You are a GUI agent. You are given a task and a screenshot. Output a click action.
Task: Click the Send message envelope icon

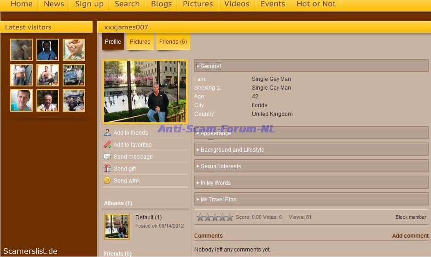pos(107,157)
